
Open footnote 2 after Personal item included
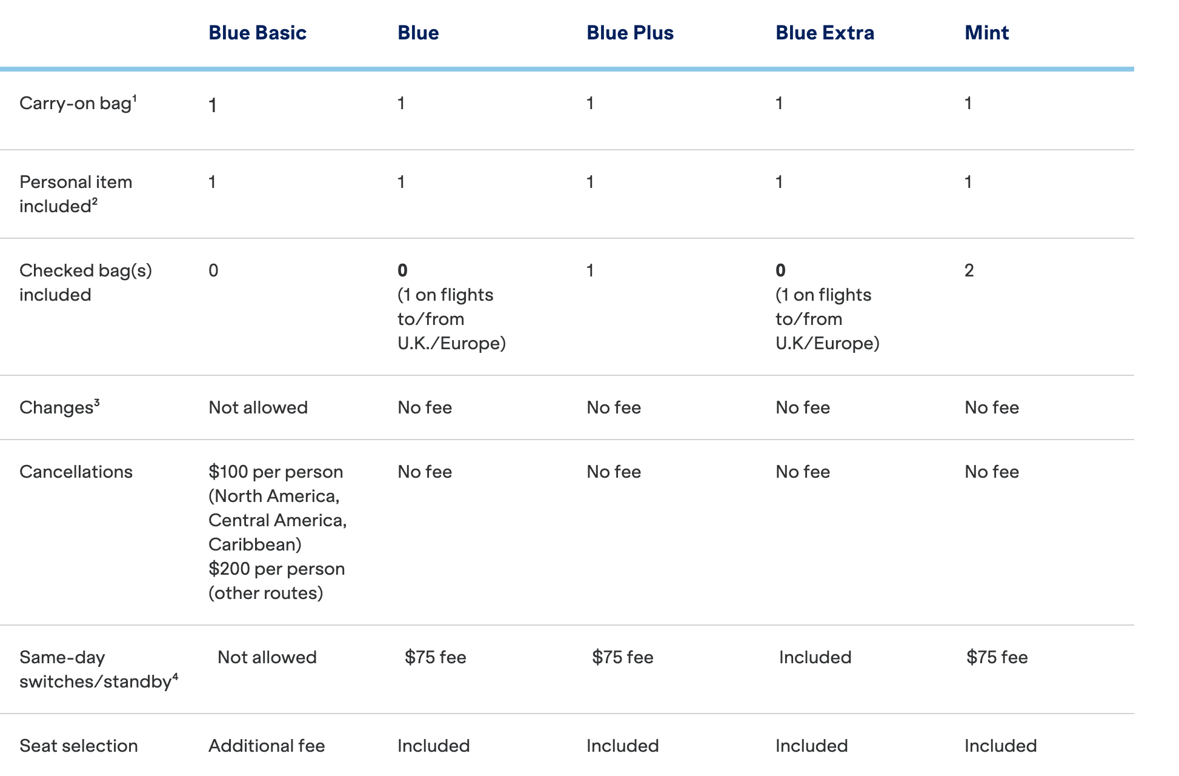pyautogui.click(x=95, y=201)
